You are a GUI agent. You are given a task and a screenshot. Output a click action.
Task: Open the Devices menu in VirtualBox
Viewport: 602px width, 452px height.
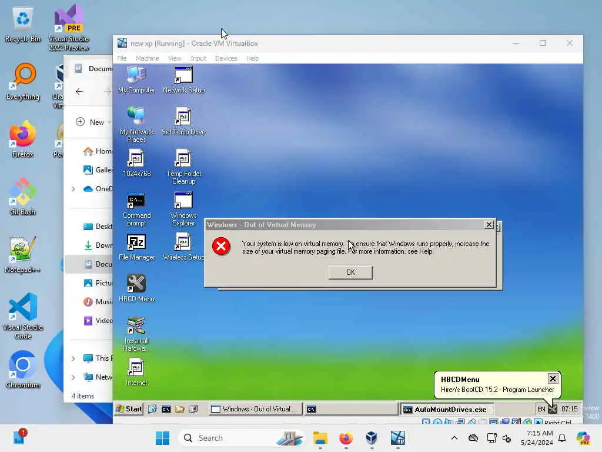coord(226,58)
